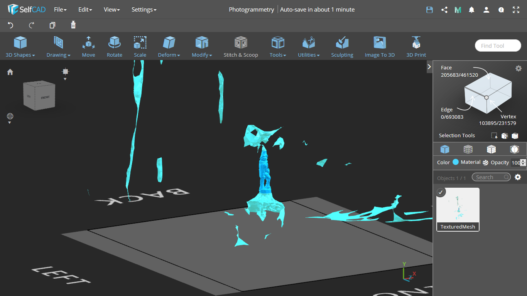This screenshot has height=296, width=527.
Task: Switch to solid view mode
Action: (445, 149)
